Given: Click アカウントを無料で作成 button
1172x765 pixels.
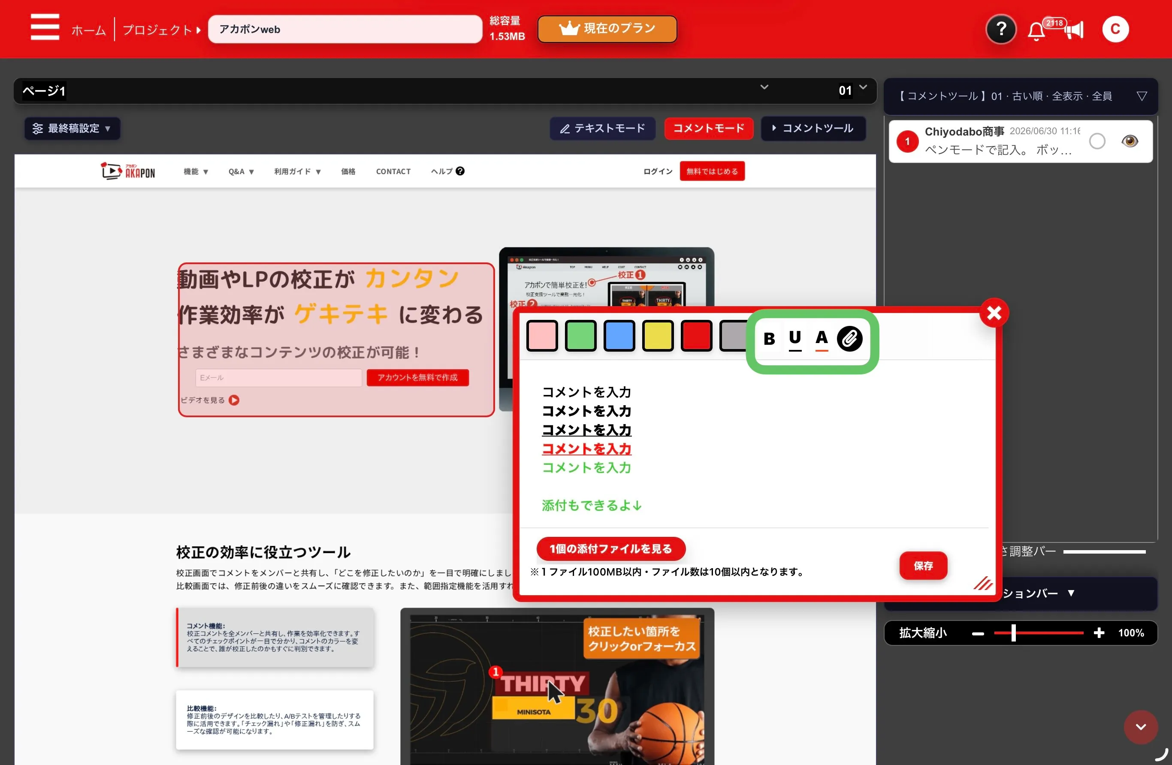Looking at the screenshot, I should tap(417, 378).
